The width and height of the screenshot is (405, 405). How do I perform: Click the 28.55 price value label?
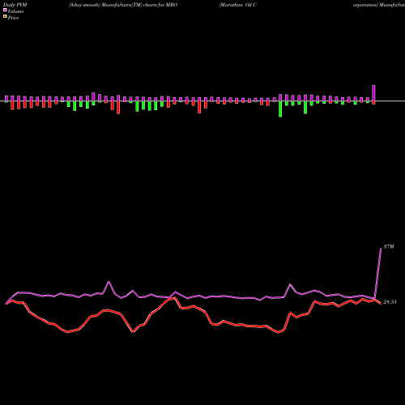tap(390, 302)
